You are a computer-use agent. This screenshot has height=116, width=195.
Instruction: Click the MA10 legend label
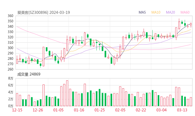point(156,12)
